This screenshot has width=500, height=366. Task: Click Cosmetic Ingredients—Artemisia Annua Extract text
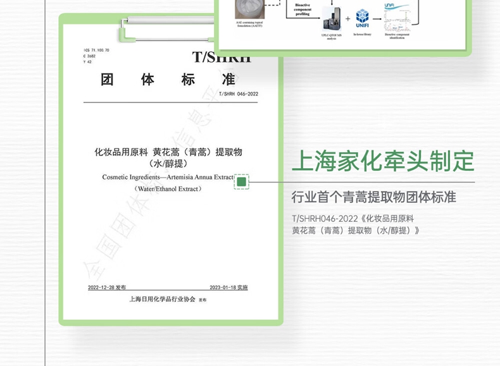168,177
